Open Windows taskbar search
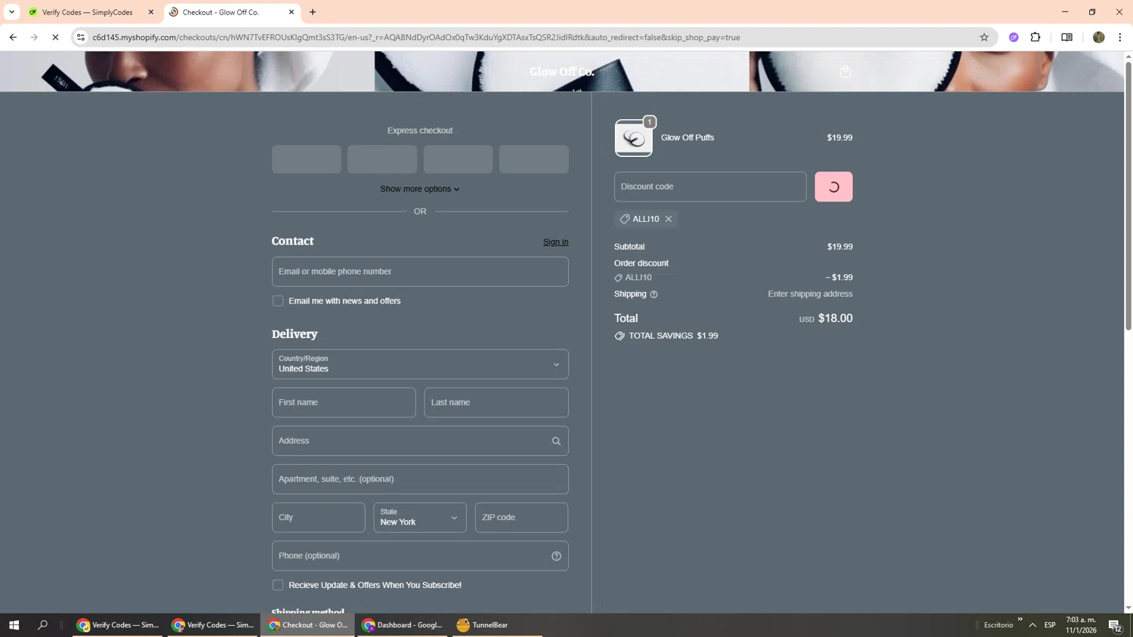The height and width of the screenshot is (637, 1133). click(43, 625)
